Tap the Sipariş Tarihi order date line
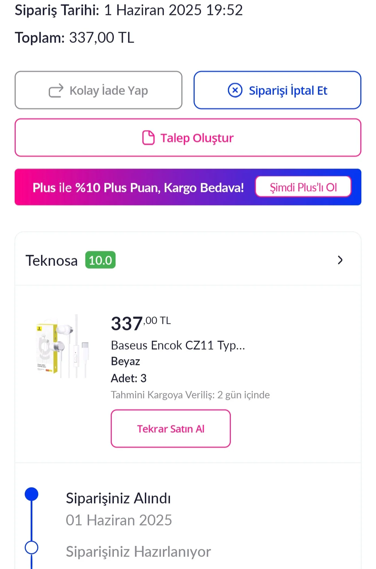 [x=128, y=10]
